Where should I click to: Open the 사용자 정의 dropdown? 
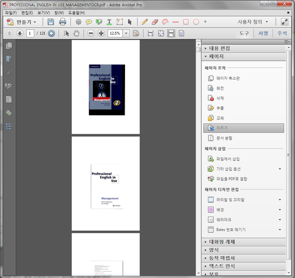(x=253, y=22)
